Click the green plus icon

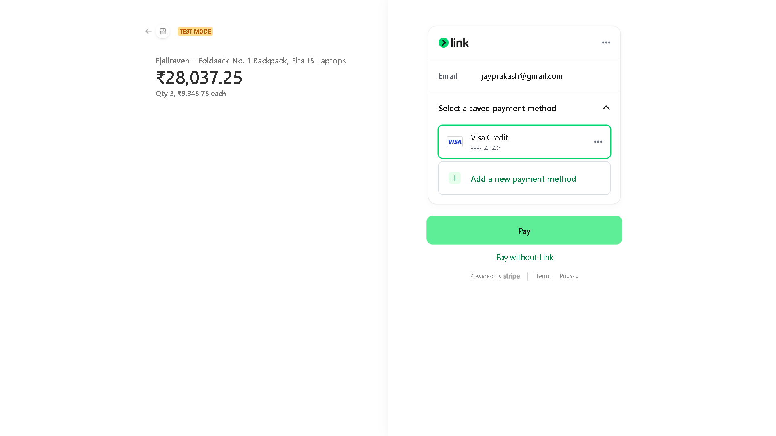click(455, 178)
